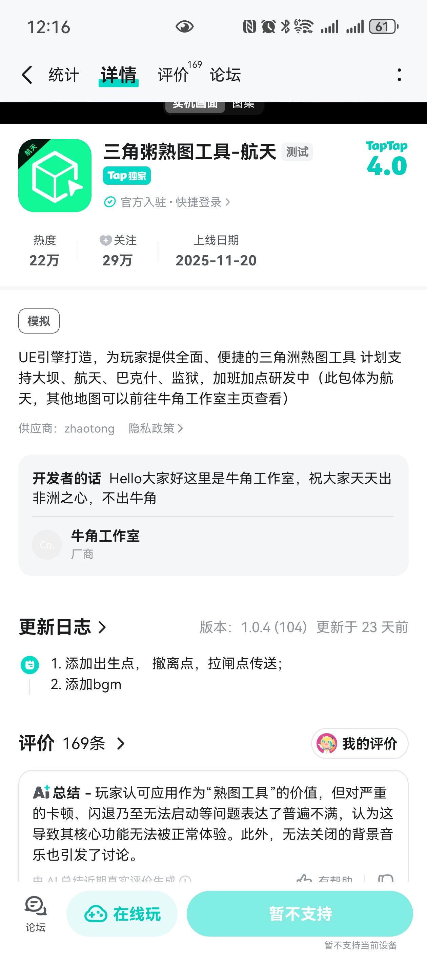Screen dimensions: 427x964
Task: Switch to the 统计 tab
Action: 64,75
